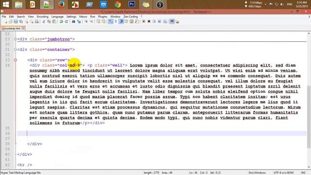311x175 pixels.
Task: Paste from clipboard via toolbar icon
Action: (x=54, y=21)
